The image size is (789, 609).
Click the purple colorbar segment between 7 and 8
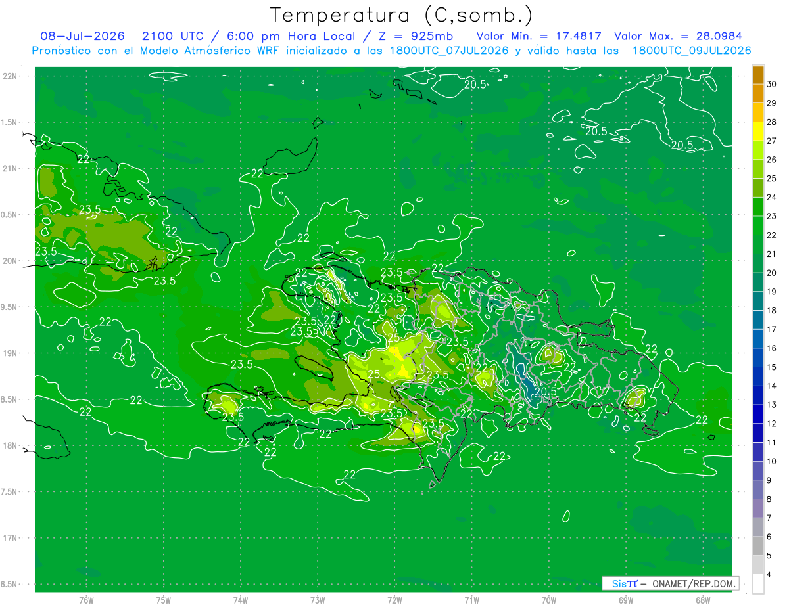point(758,508)
